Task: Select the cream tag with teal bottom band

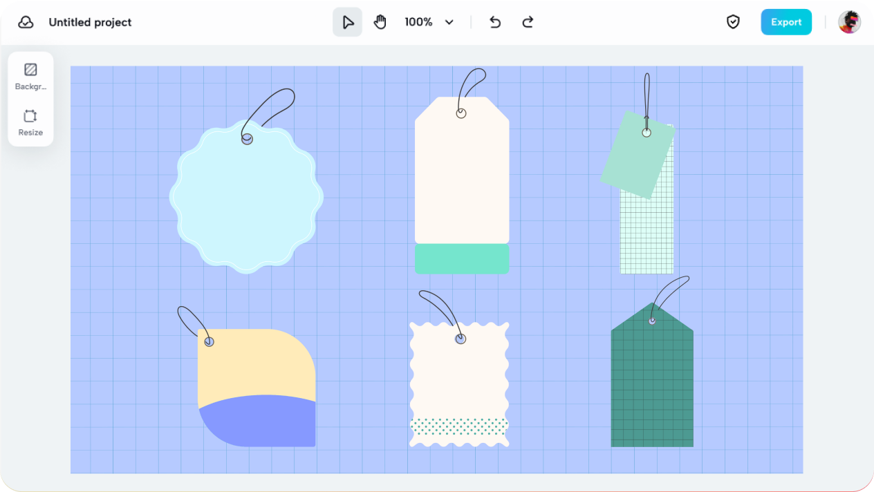Action: pos(462,184)
